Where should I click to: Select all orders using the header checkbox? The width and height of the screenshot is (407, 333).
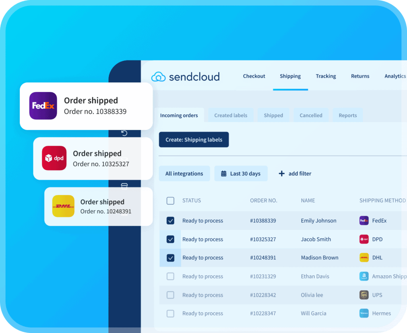tap(170, 201)
